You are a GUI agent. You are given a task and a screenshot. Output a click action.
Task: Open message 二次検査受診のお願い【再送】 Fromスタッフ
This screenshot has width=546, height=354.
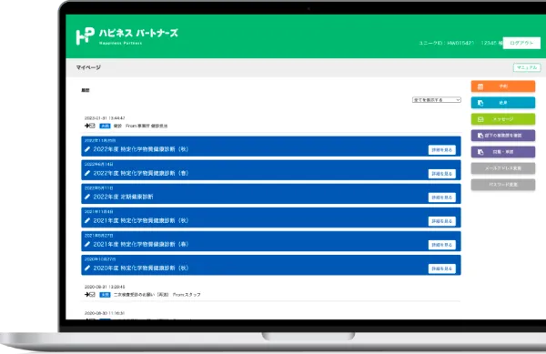tap(157, 295)
